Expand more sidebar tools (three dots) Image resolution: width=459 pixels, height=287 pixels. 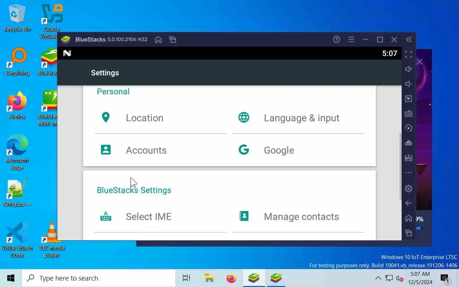click(408, 173)
